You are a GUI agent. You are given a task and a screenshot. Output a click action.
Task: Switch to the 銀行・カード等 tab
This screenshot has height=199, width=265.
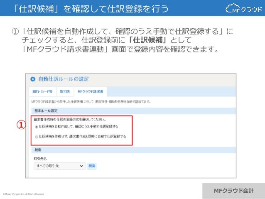tap(42, 91)
